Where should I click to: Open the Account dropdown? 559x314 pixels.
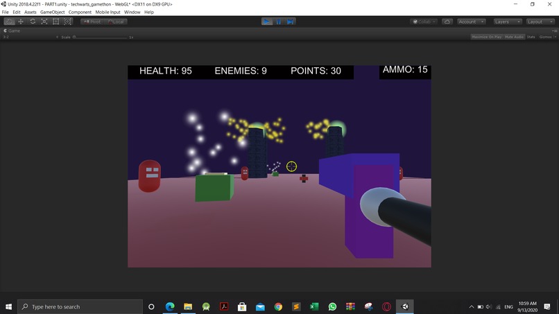(472, 21)
